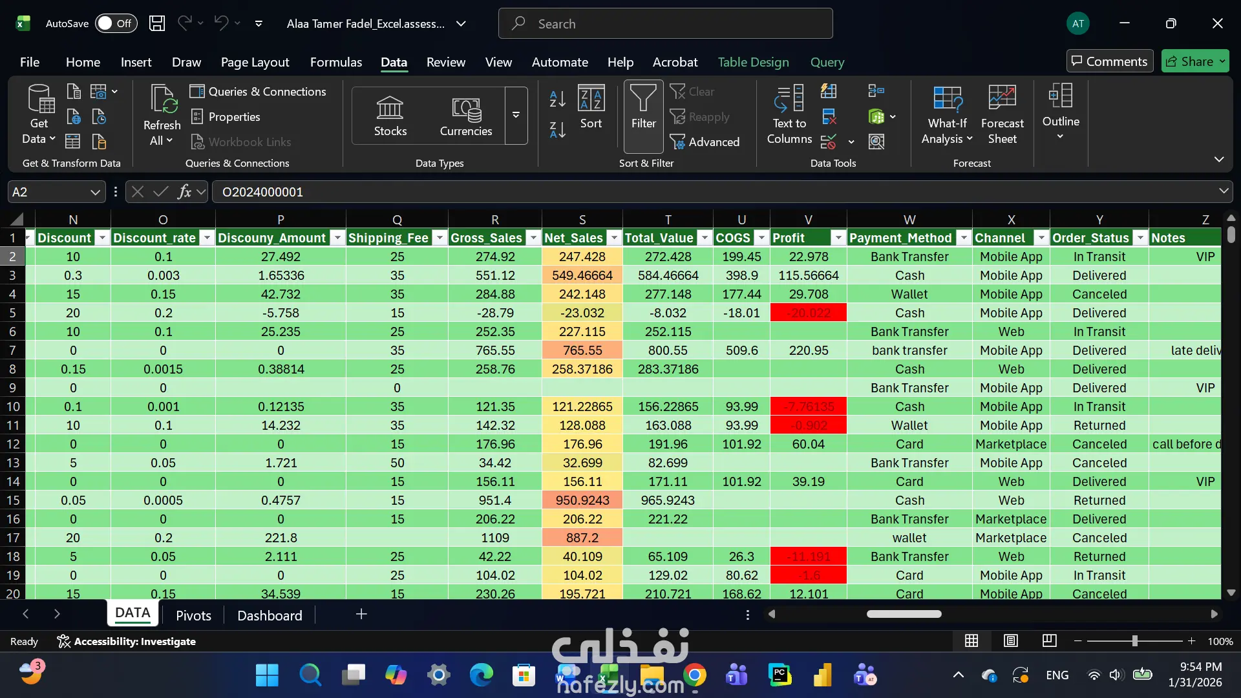Click Advanced filter option

click(x=705, y=142)
